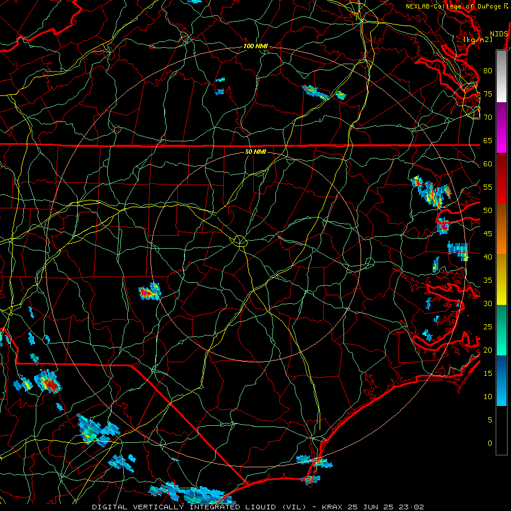Click the red-core storm cell in the far southwest
The height and width of the screenshot is (511, 511).
click(48, 382)
